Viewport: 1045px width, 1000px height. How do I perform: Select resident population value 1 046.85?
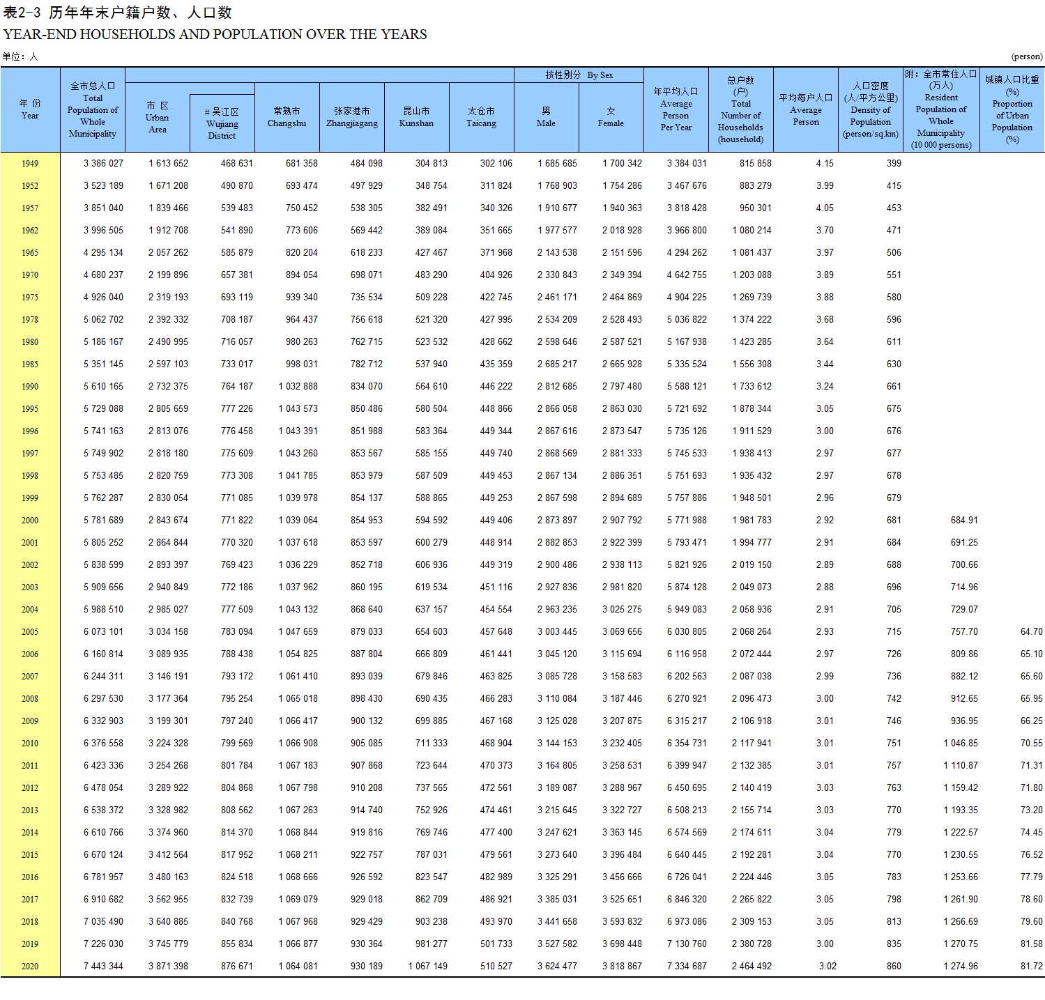point(961,743)
